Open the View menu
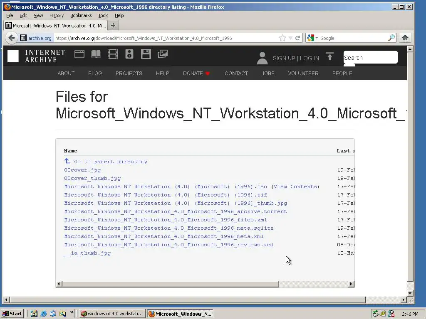Image resolution: width=426 pixels, height=319 pixels. [x=38, y=15]
